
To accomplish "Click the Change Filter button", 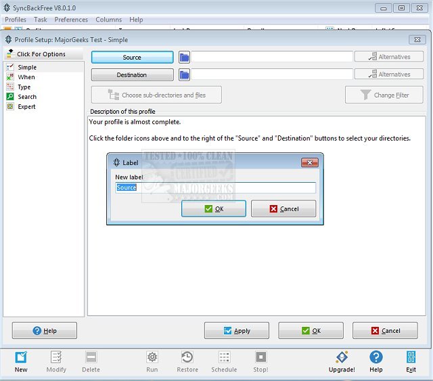I will [384, 95].
